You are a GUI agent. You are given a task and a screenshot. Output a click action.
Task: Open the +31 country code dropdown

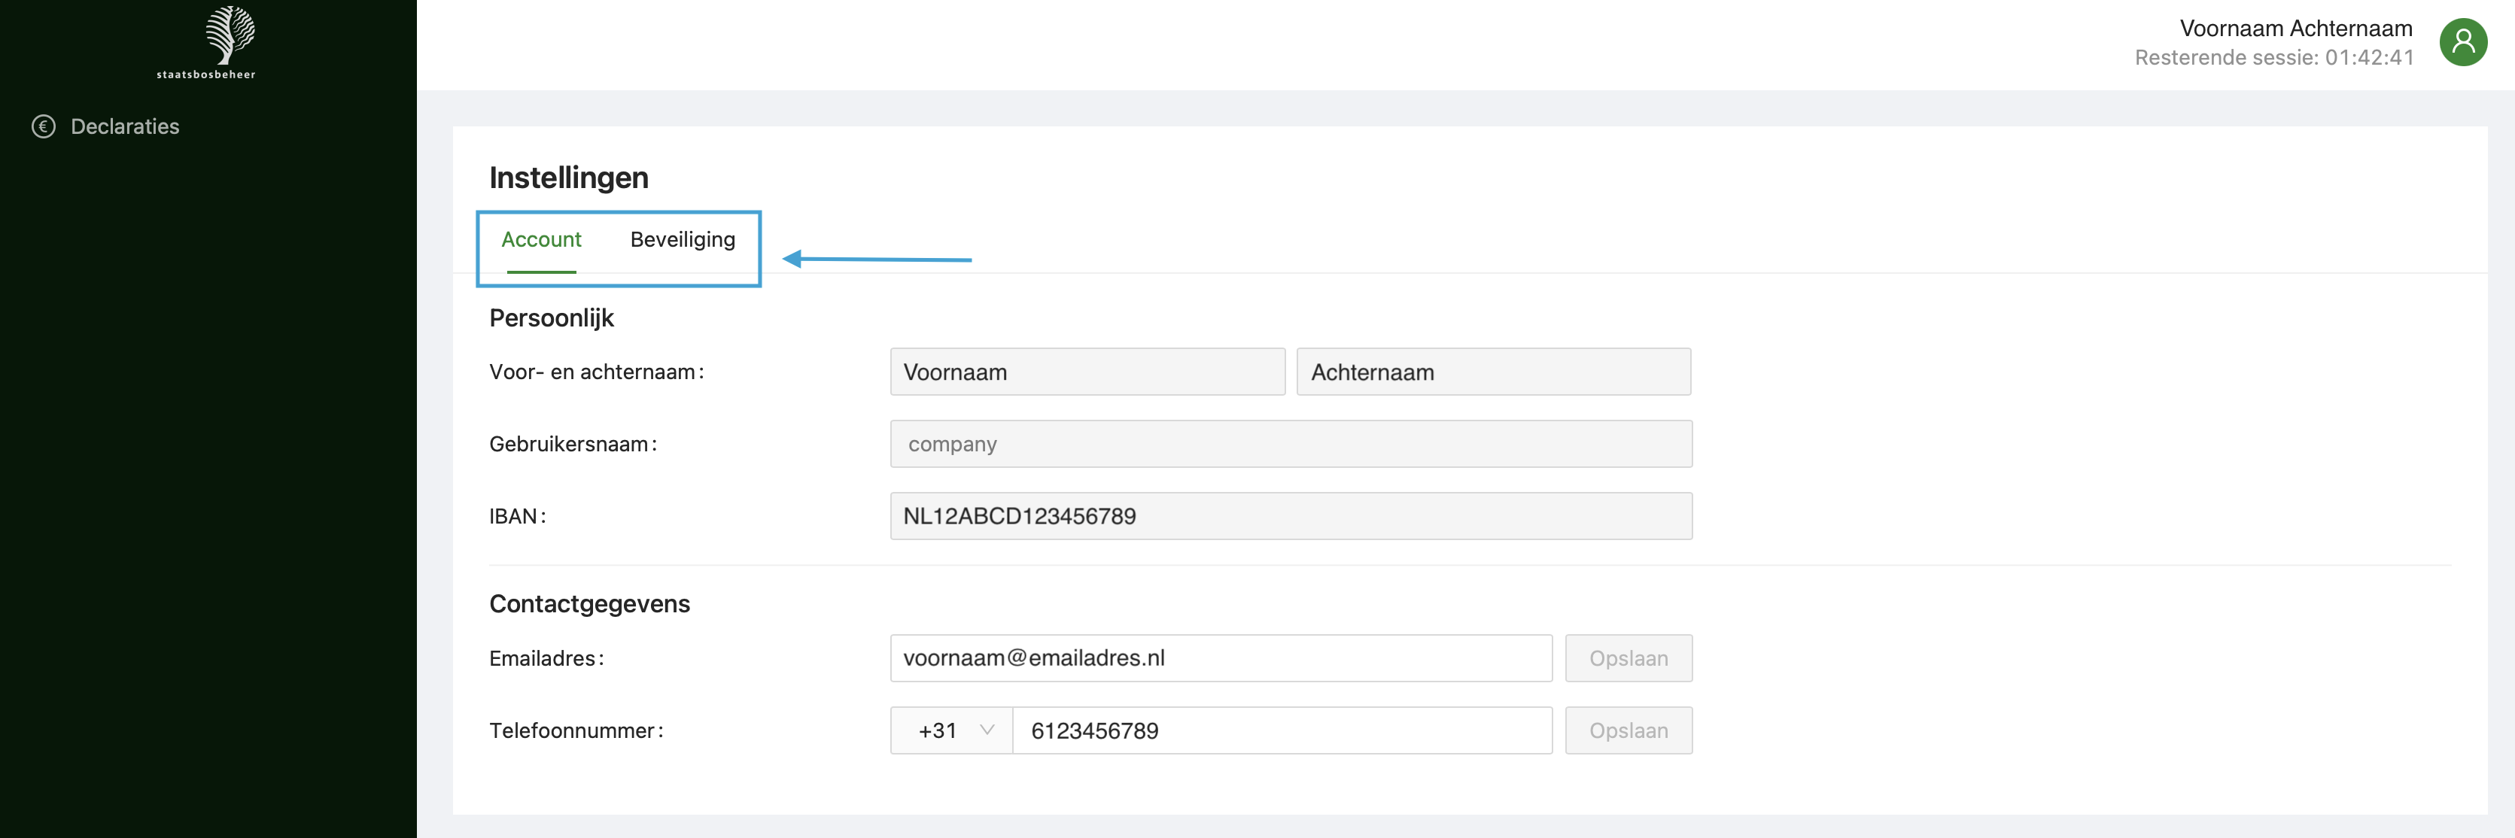(952, 730)
